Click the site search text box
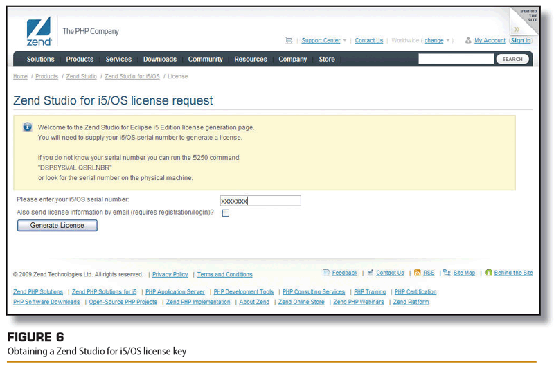The height and width of the screenshot is (369, 554). pos(456,59)
